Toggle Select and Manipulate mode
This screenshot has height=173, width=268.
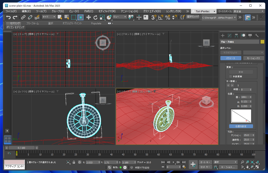pyautogui.click(x=139, y=17)
